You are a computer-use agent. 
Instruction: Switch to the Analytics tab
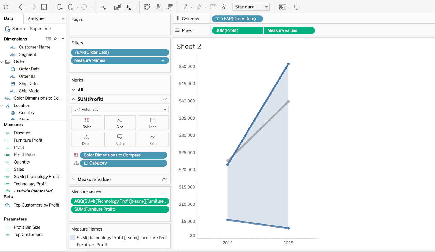[36, 19]
